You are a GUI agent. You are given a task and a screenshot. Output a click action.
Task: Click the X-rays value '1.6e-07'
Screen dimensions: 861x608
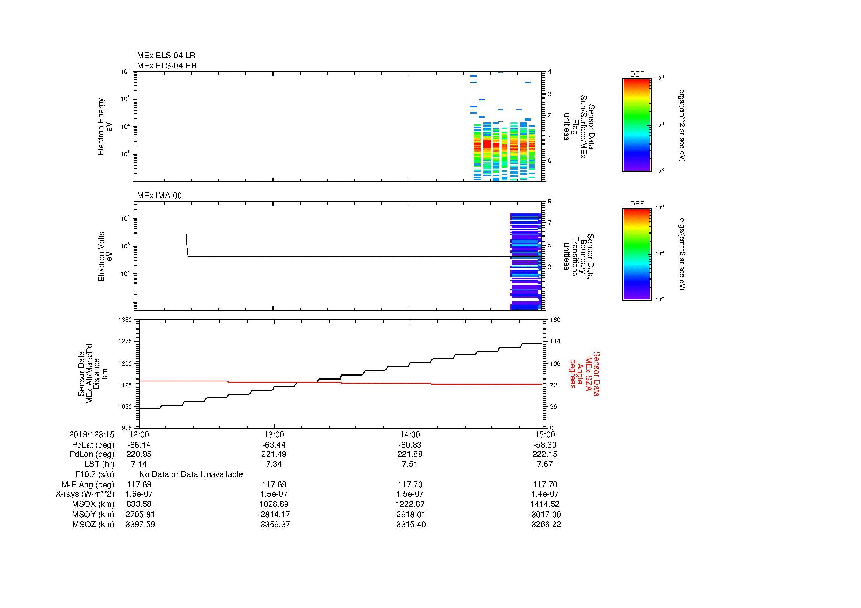point(139,494)
